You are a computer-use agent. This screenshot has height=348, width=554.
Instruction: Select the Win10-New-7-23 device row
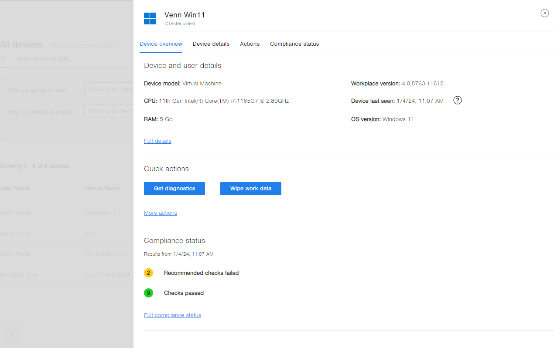coord(67,254)
